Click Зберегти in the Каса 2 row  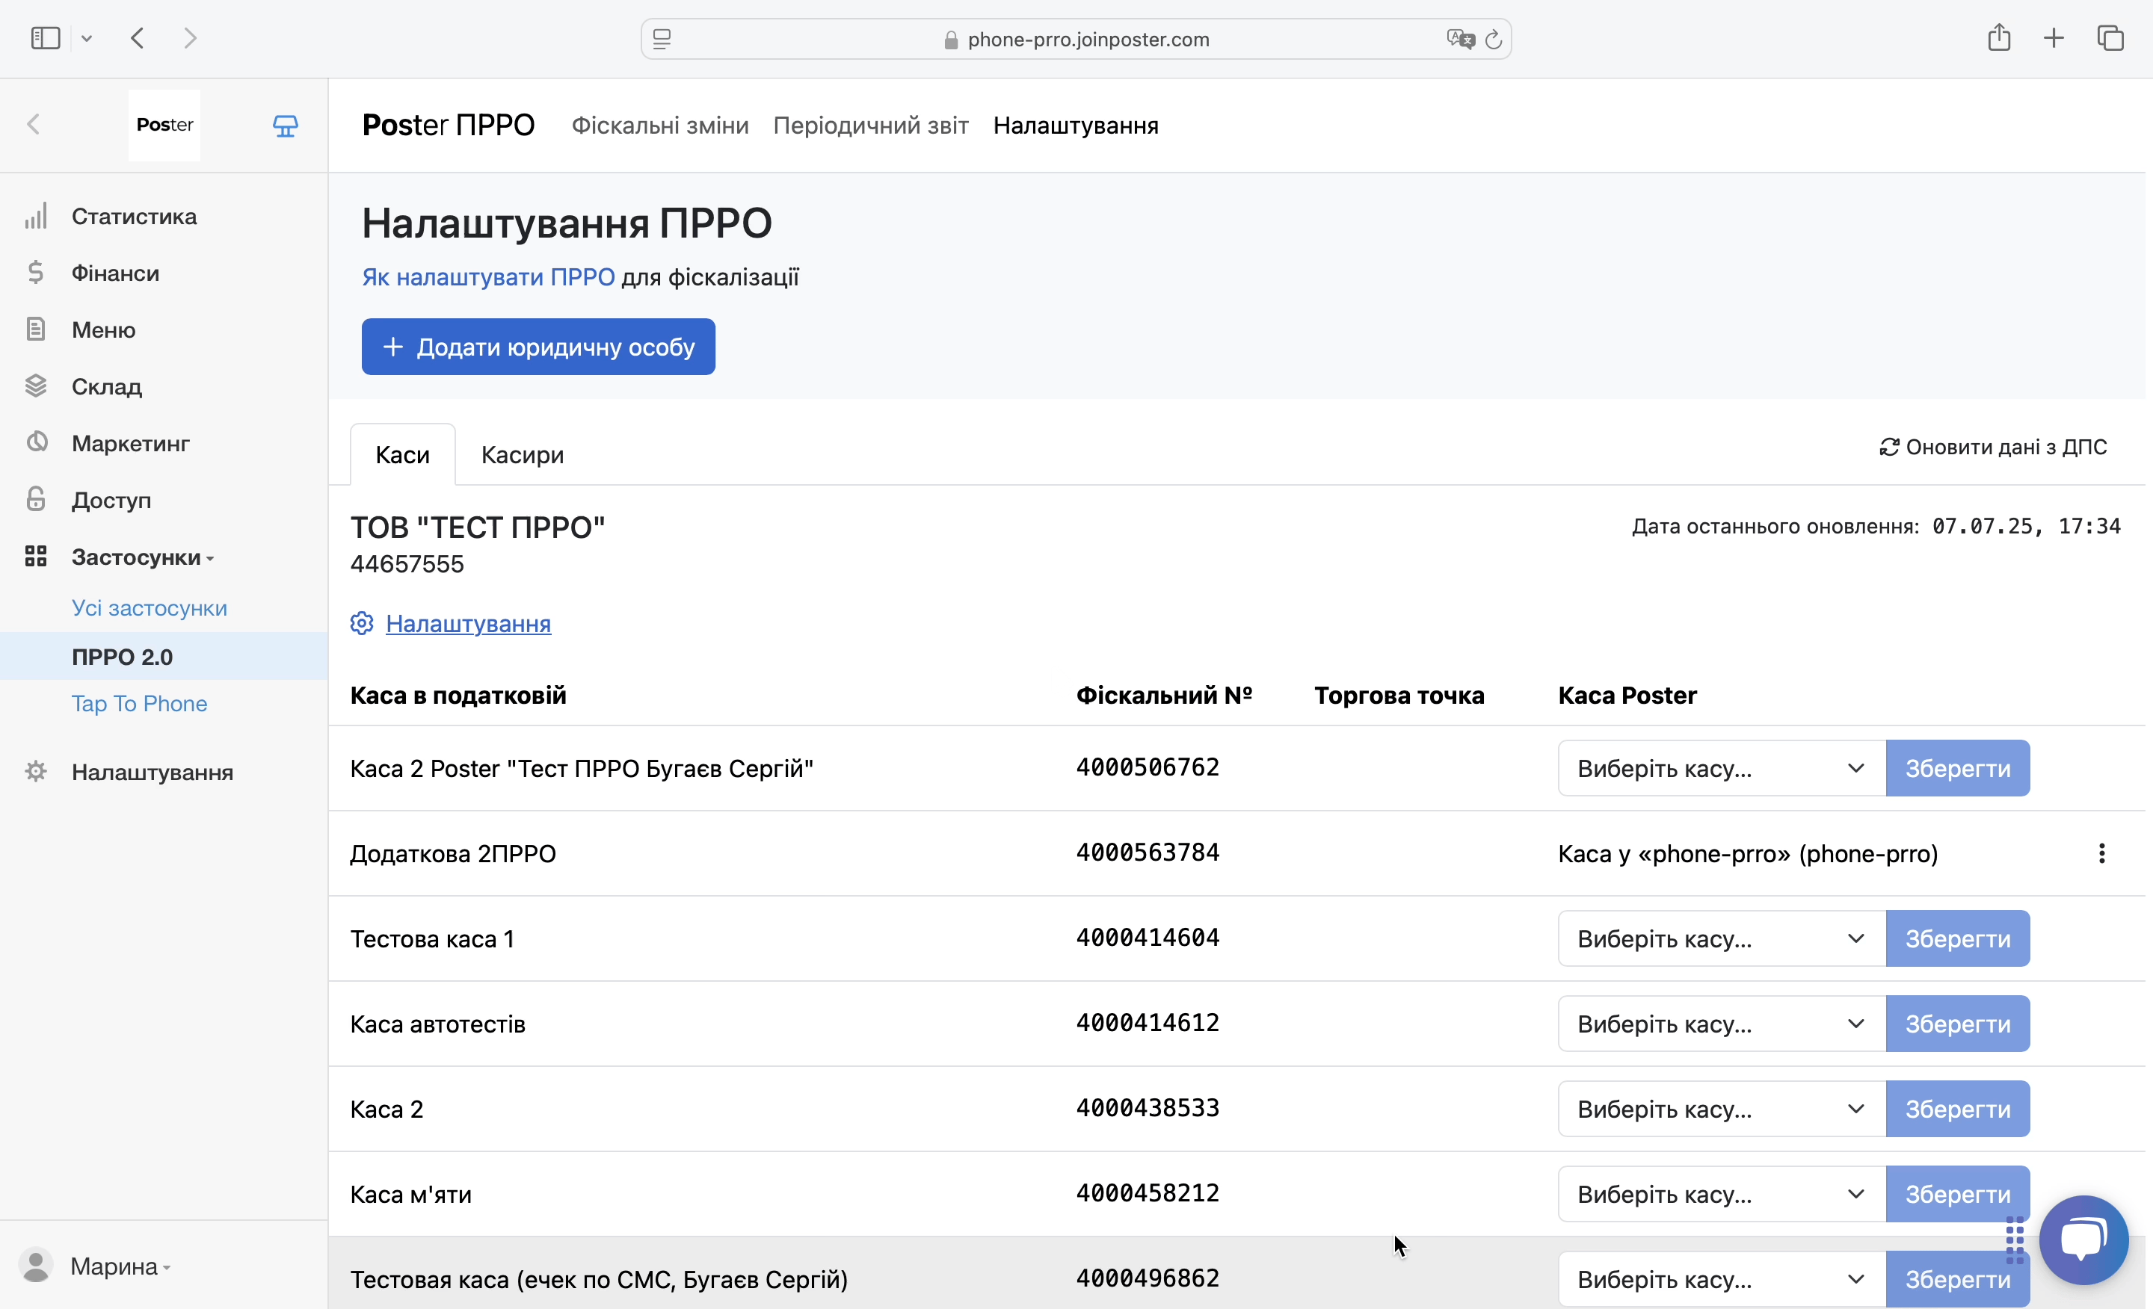[1957, 1109]
